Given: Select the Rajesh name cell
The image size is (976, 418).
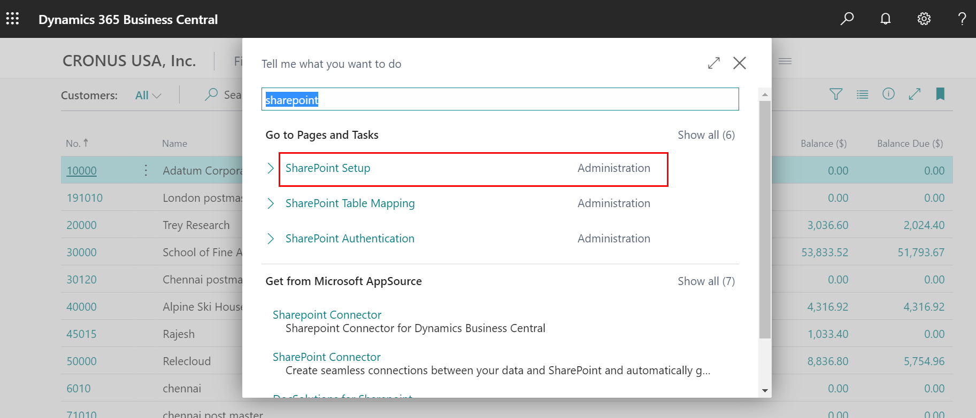Looking at the screenshot, I should (179, 334).
